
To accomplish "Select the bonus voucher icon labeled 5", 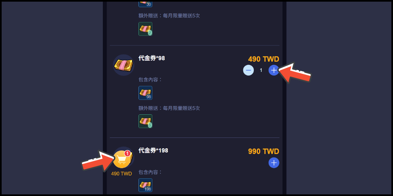I will click(x=145, y=121).
